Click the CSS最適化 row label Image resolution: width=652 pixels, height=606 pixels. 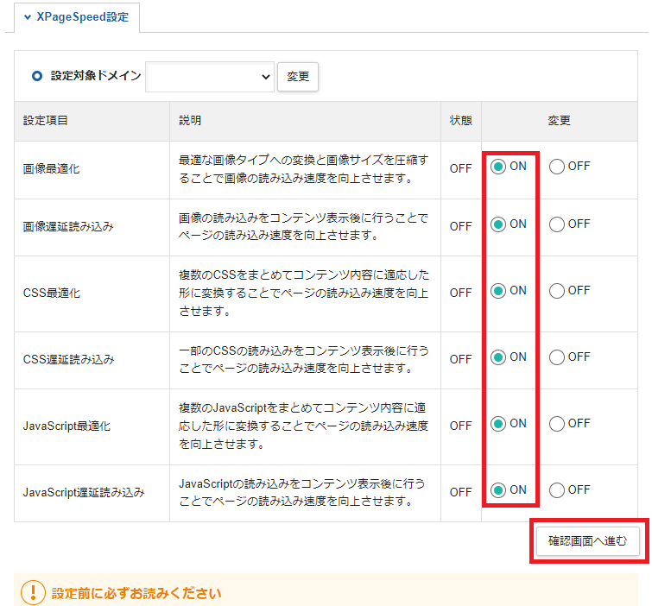coord(52,293)
